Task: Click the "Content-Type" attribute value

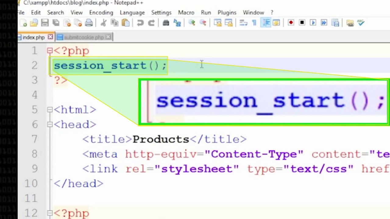Action: tap(254, 154)
